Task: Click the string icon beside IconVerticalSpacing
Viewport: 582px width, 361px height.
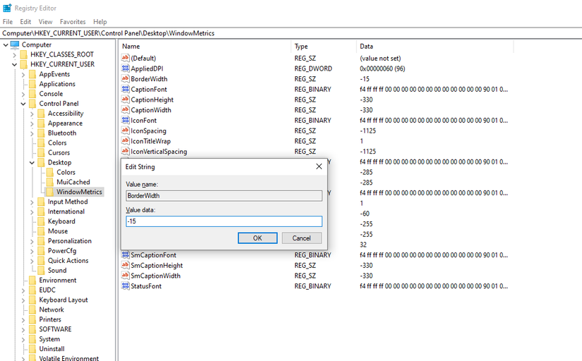Action: pyautogui.click(x=126, y=152)
